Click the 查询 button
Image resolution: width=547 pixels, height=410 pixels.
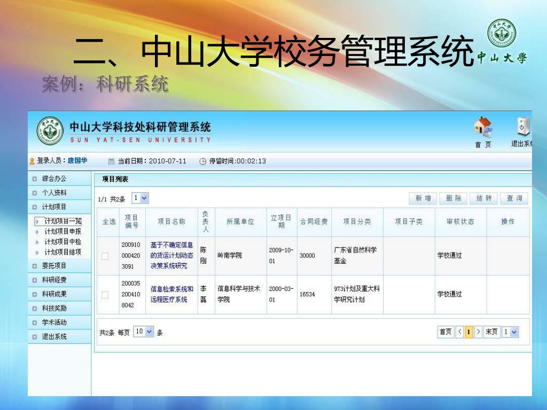pyautogui.click(x=514, y=199)
